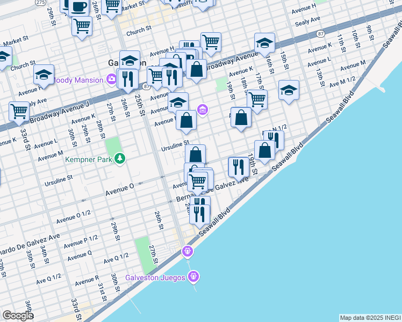
Task: Click the Kempner Park label
Action: [x=89, y=160]
